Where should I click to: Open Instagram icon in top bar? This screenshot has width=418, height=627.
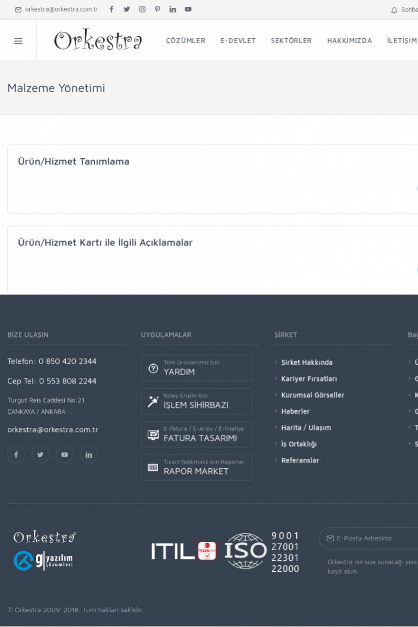pyautogui.click(x=142, y=9)
